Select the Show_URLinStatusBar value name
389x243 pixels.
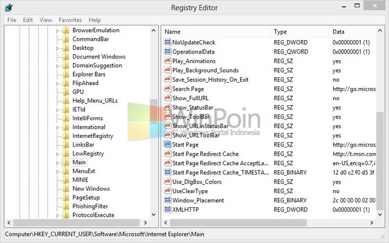coord(200,126)
